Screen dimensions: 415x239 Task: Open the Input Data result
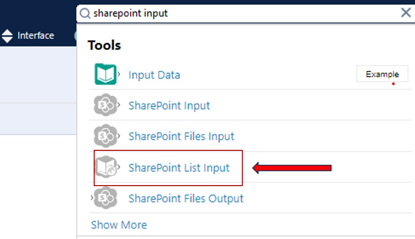pyautogui.click(x=155, y=75)
